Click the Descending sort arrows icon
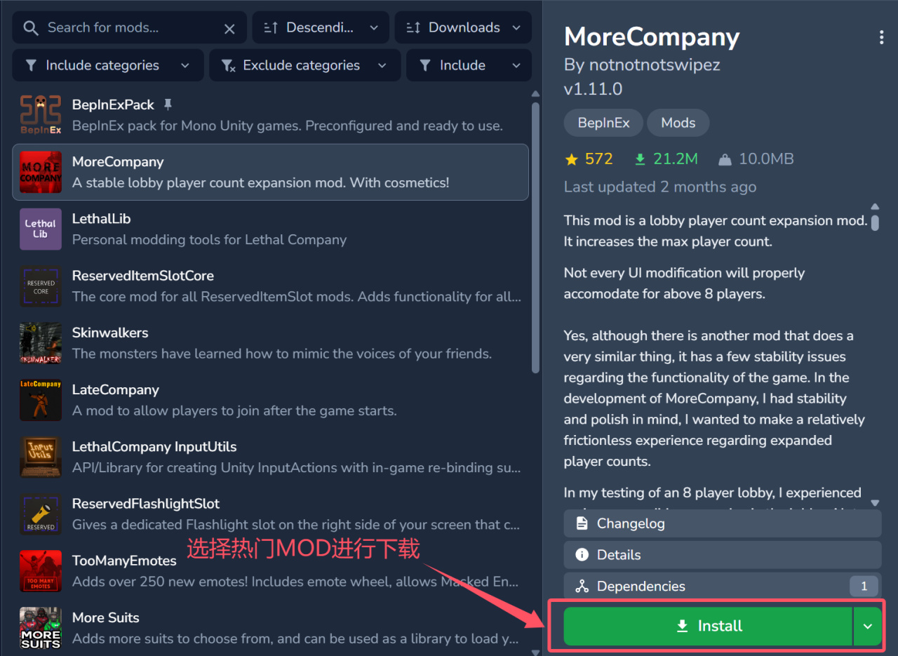This screenshot has width=898, height=656. (271, 28)
